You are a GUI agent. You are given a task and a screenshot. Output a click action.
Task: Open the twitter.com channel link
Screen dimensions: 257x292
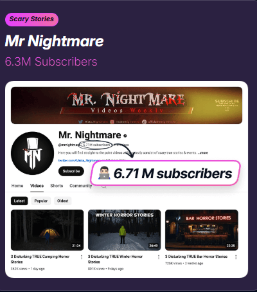(79, 160)
